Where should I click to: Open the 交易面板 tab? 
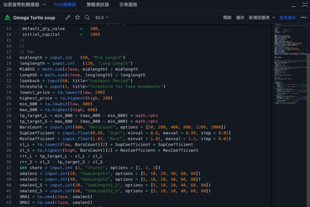pos(128,5)
